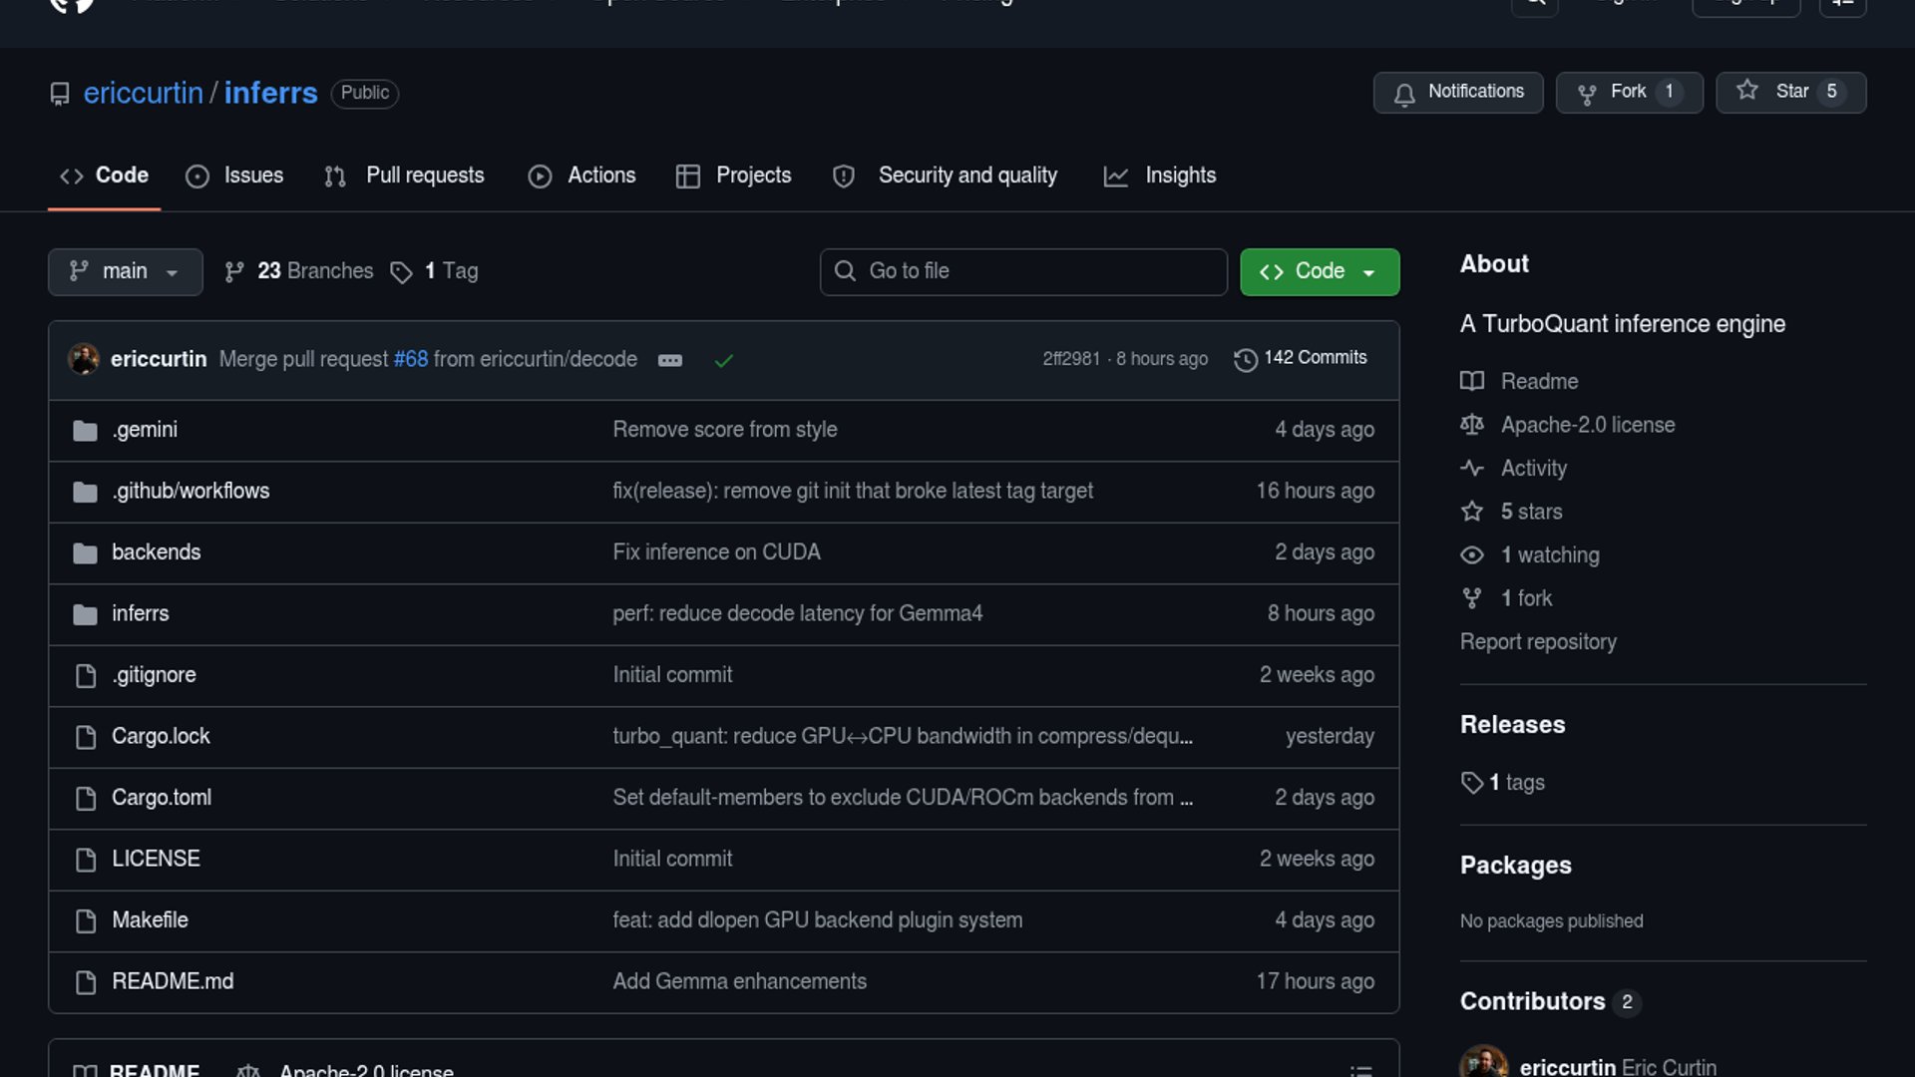The height and width of the screenshot is (1077, 1915).
Task: Click the Apache-2.0 license link
Action: click(x=1587, y=425)
